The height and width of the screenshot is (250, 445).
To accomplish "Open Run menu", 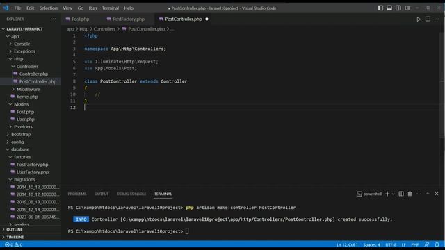I will pyautogui.click(x=92, y=8).
